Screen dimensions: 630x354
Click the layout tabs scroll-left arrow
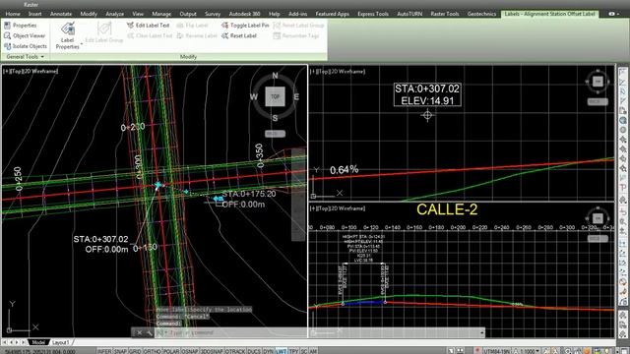[11, 342]
